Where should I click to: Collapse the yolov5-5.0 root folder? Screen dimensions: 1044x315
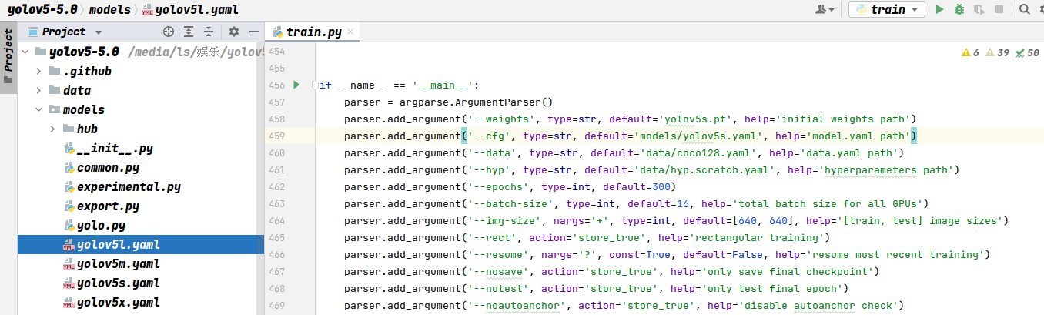click(x=25, y=52)
